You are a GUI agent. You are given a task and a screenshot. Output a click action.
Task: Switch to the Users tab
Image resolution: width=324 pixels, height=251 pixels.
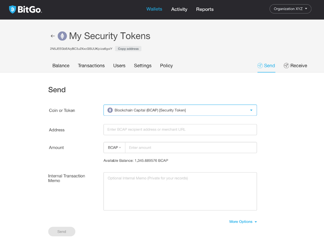coord(119,65)
